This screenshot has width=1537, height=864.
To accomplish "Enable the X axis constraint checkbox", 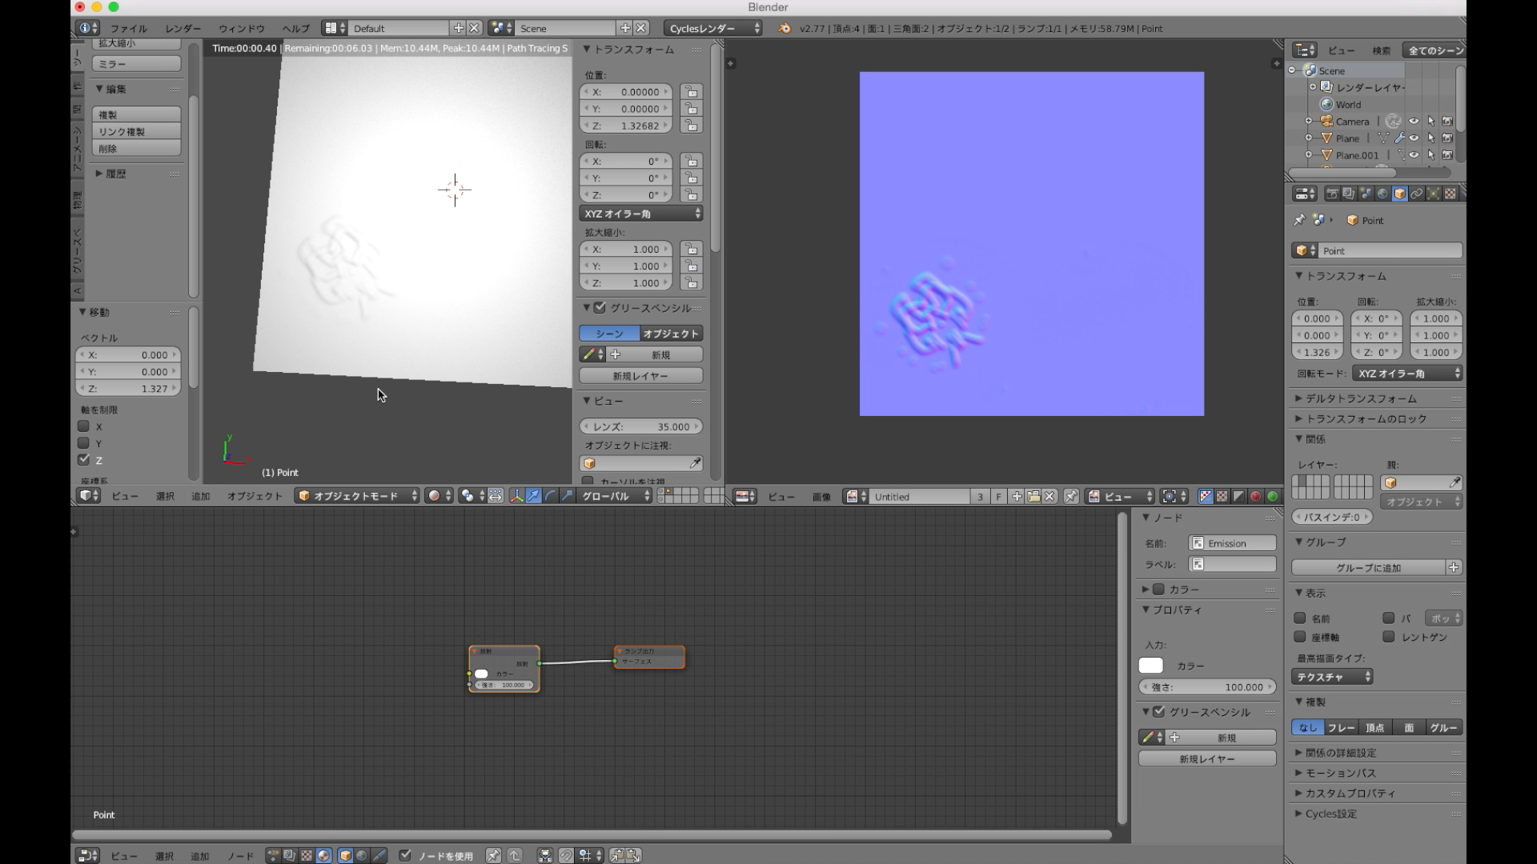I will tap(83, 426).
